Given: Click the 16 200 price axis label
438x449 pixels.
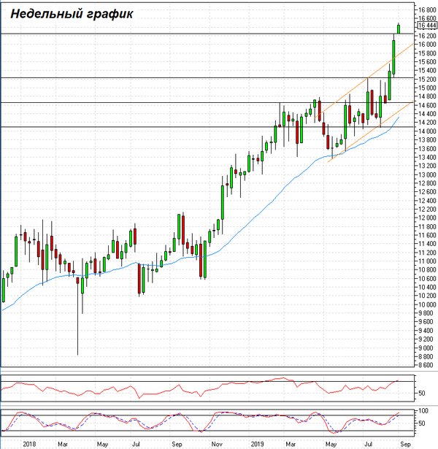Looking at the screenshot, I should (427, 36).
